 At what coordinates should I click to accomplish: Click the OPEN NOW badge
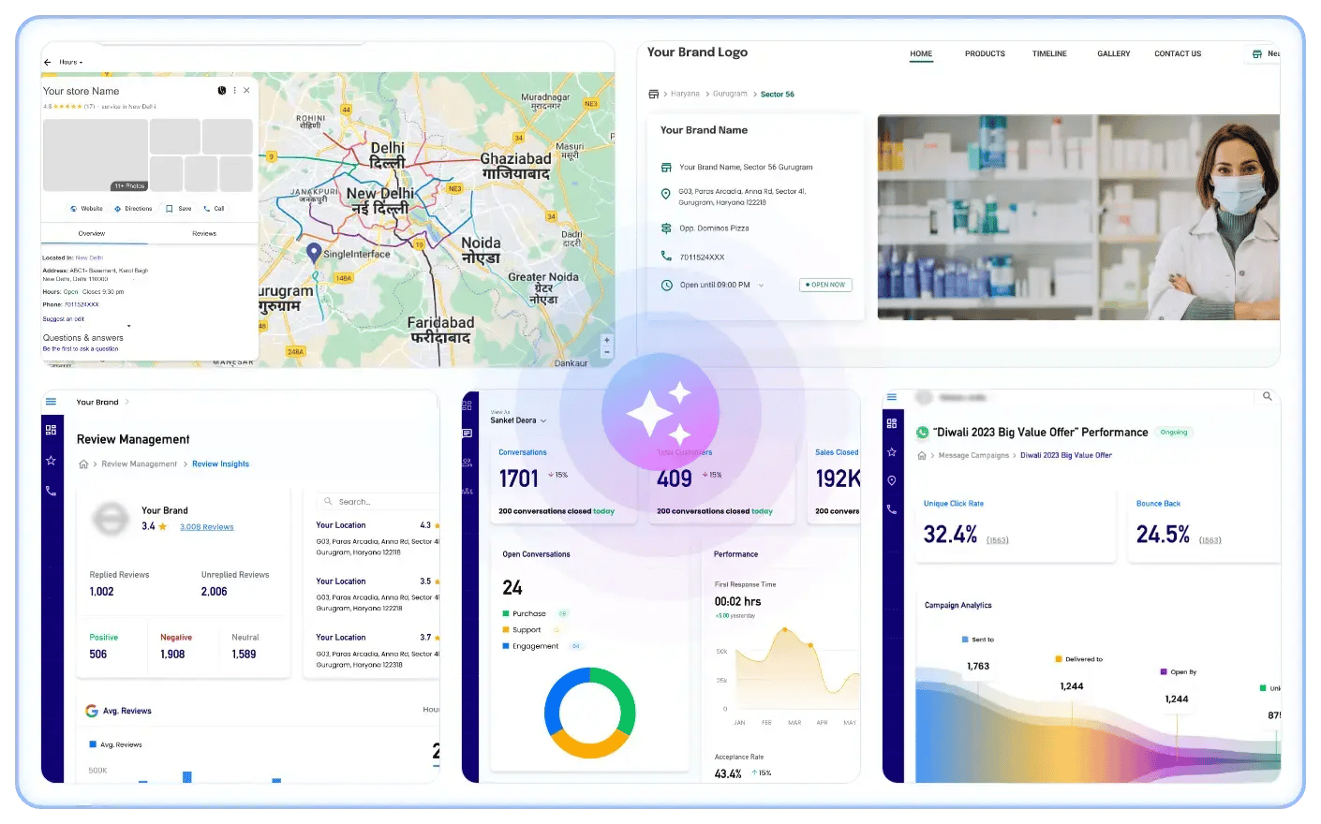coord(825,285)
